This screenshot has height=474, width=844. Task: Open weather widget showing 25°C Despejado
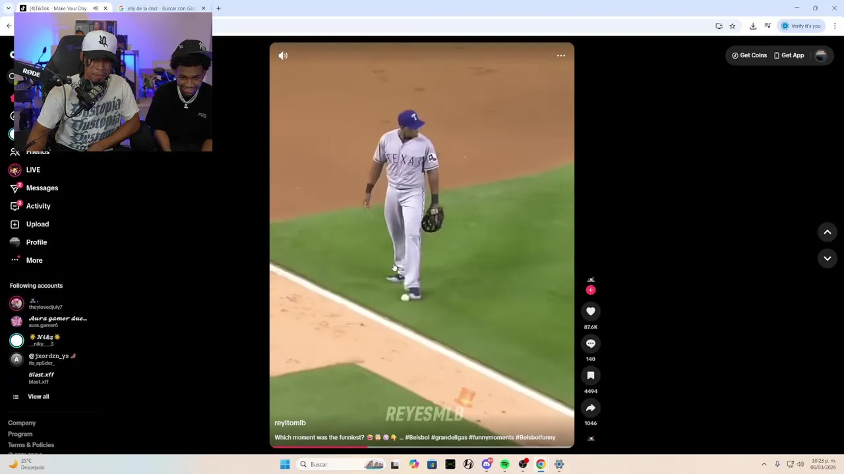(26, 464)
